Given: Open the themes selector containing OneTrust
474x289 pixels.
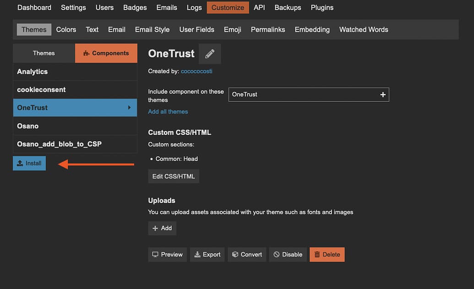Looking at the screenshot, I should (309, 95).
